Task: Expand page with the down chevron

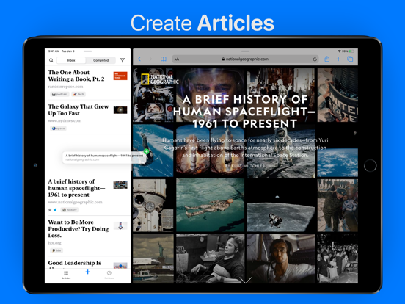Action: (245, 281)
